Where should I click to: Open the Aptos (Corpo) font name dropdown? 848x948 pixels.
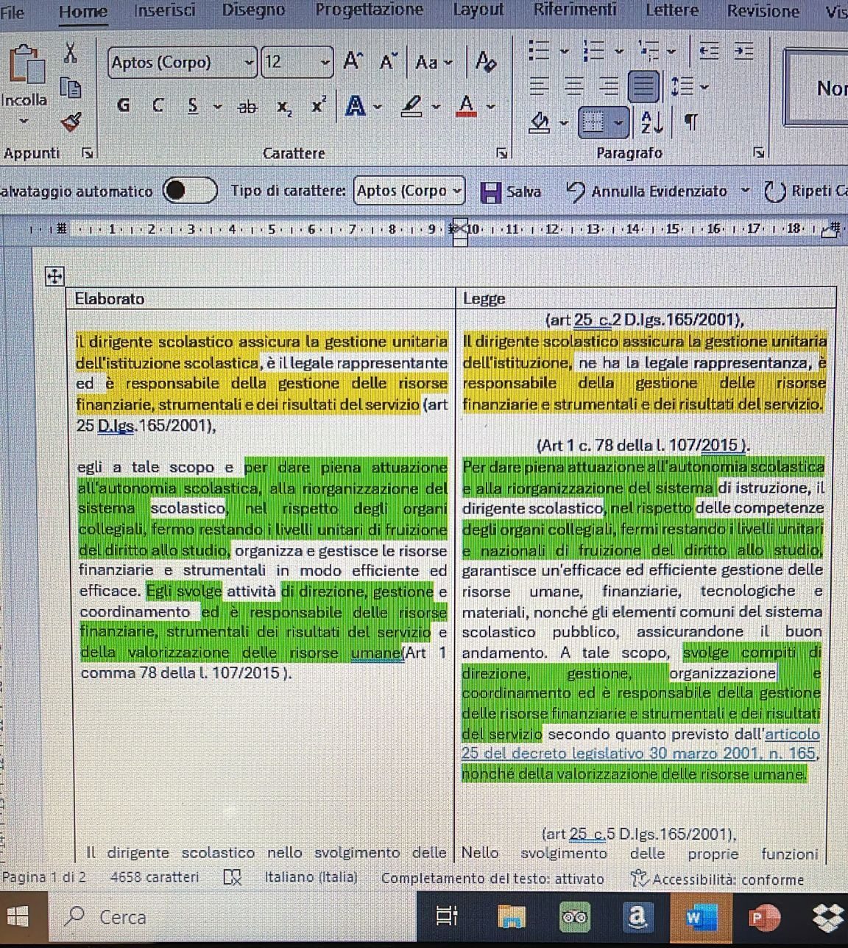(x=250, y=63)
